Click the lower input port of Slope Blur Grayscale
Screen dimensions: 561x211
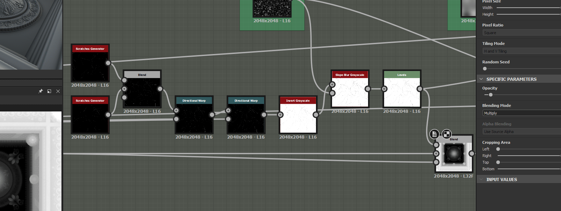coord(332,93)
